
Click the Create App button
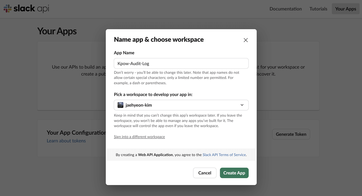(234, 173)
